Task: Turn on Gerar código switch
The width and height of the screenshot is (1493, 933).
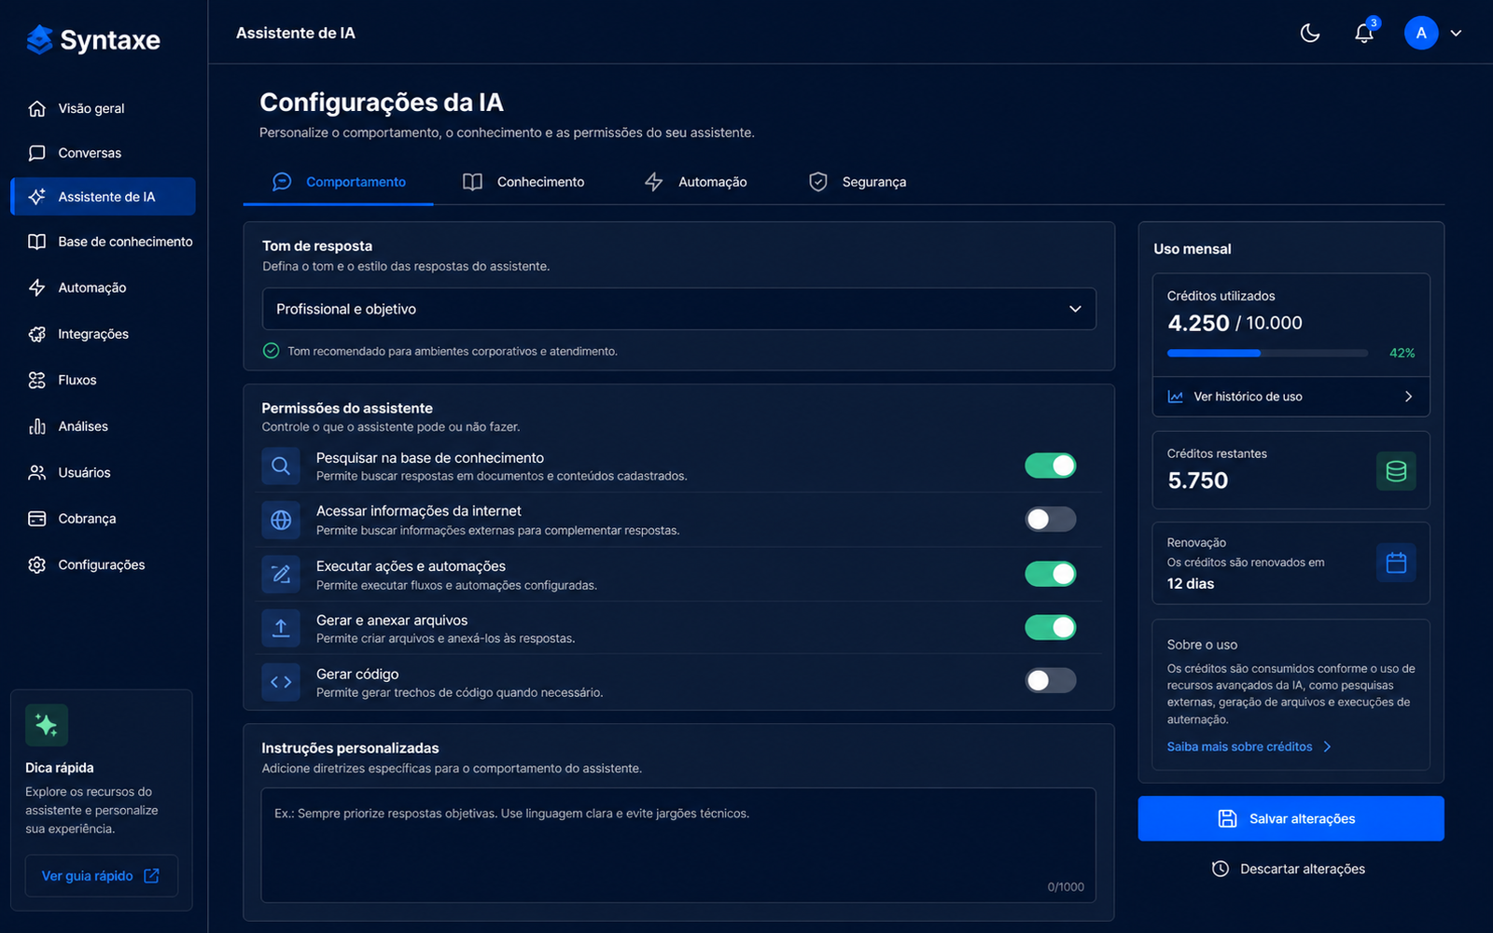Action: (x=1051, y=680)
